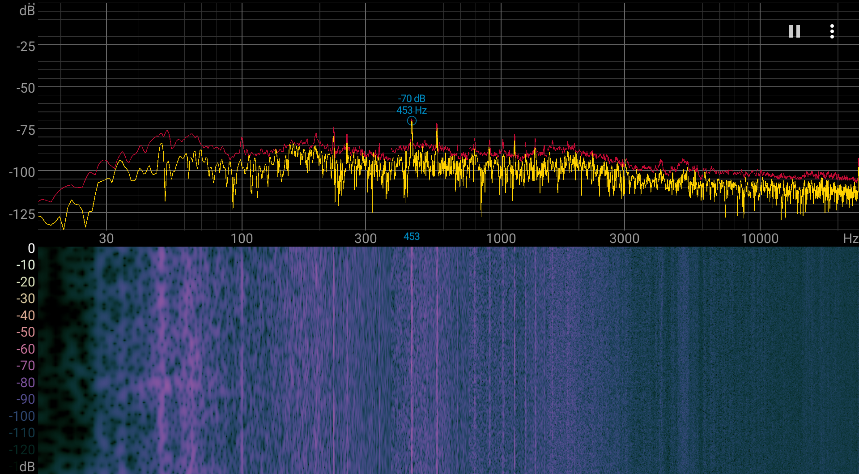Select the circular peak marker at 453 Hz
The width and height of the screenshot is (859, 474).
pyautogui.click(x=412, y=121)
